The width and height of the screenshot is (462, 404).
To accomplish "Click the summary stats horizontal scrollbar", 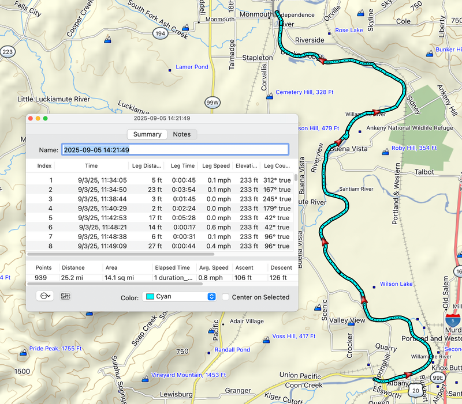I will (115, 284).
